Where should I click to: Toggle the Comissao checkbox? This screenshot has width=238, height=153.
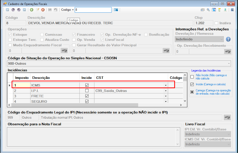click(x=42, y=35)
